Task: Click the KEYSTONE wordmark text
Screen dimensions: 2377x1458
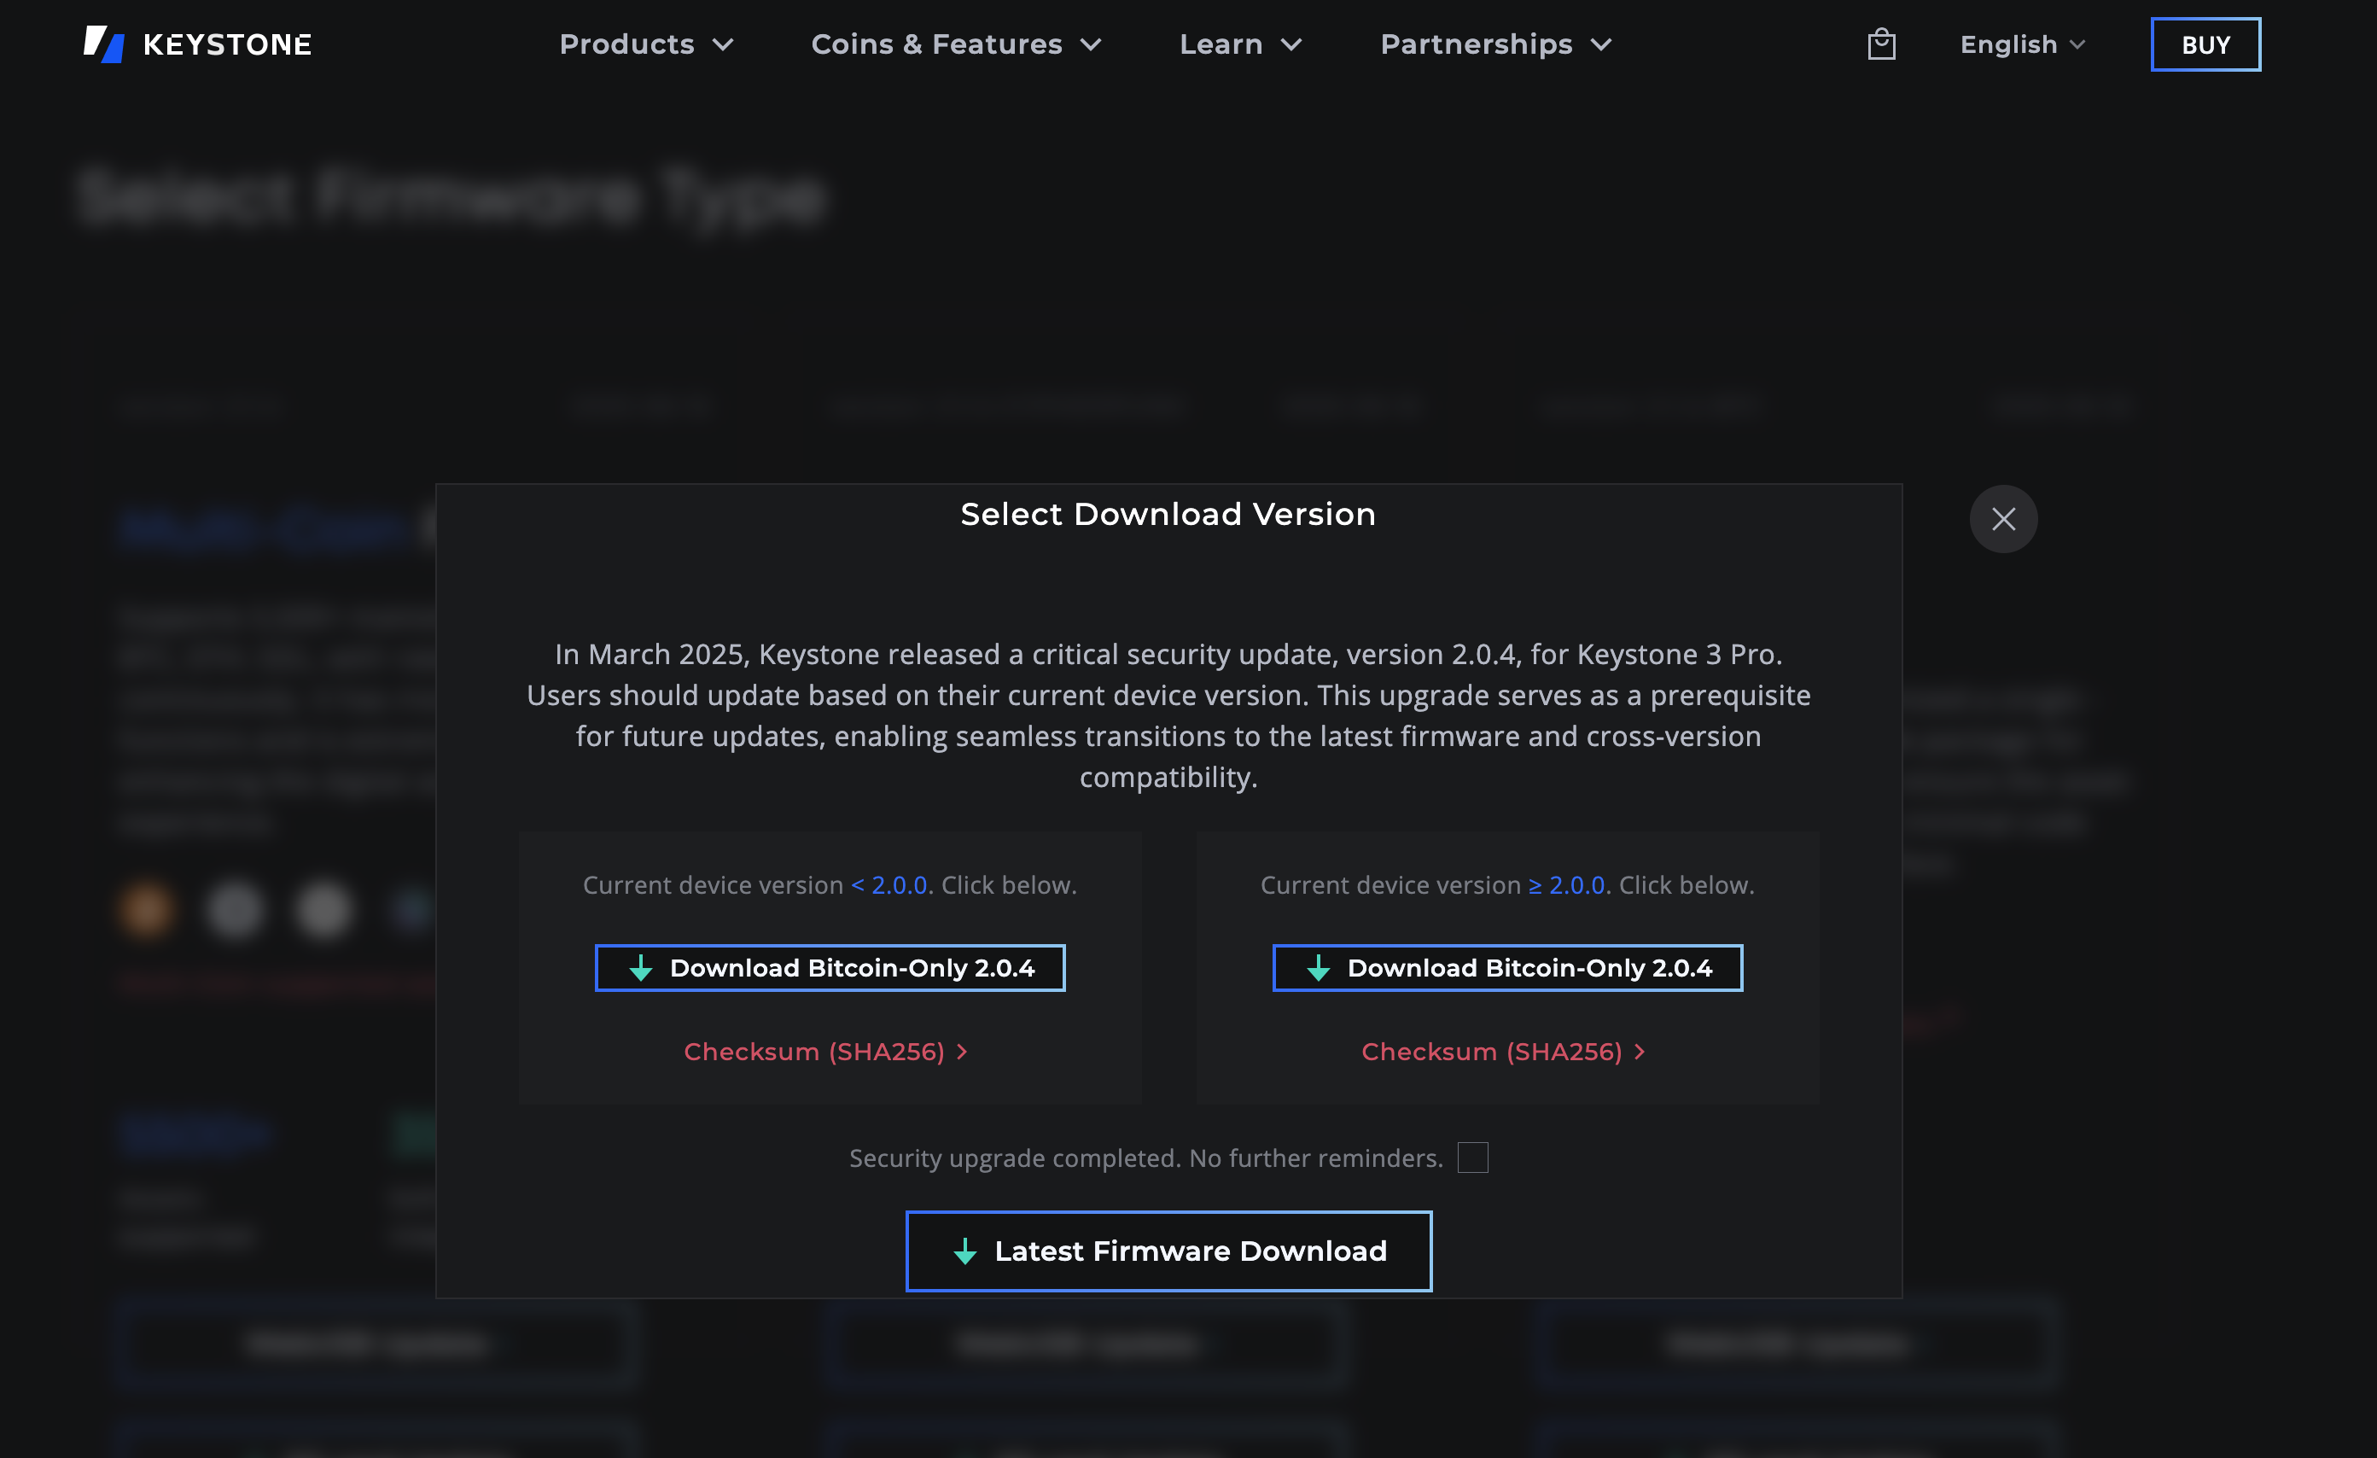Action: 227,44
